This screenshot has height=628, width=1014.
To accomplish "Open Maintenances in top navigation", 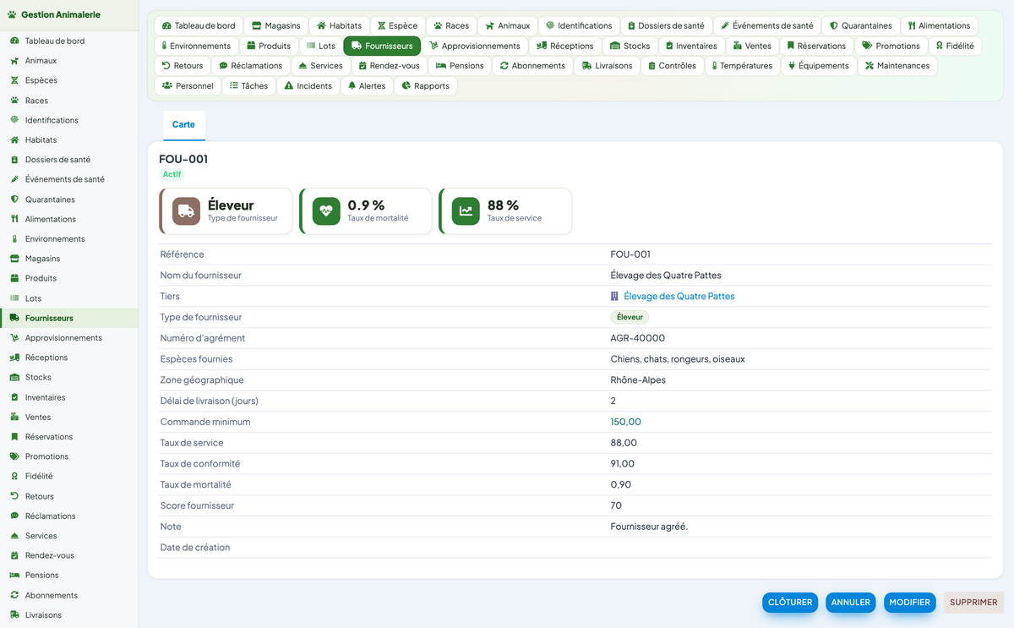I will [x=897, y=66].
